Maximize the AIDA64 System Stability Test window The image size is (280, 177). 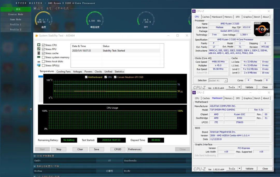point(178,35)
